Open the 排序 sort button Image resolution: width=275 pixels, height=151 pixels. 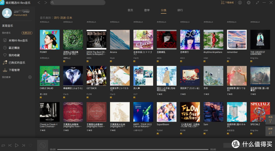coord(270,131)
